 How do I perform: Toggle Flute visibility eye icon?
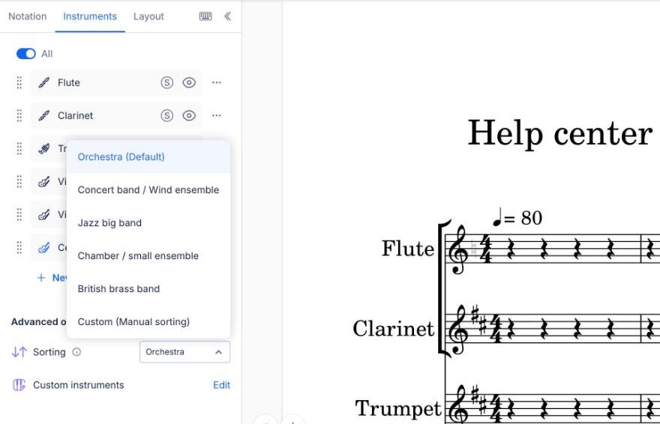click(x=189, y=82)
